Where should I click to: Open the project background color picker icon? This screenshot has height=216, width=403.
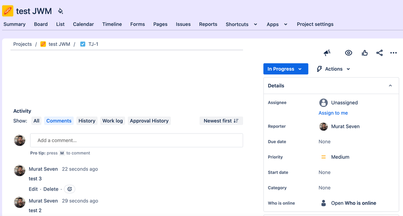(x=61, y=11)
